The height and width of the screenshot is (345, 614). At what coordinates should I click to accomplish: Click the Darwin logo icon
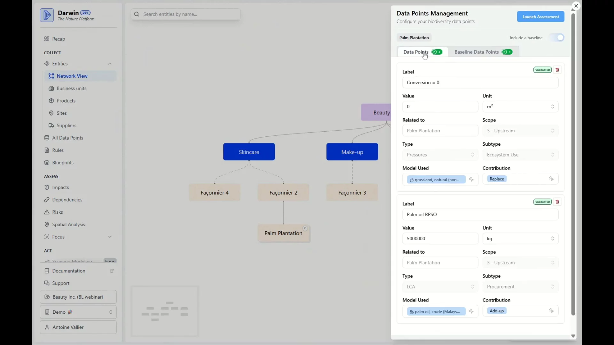point(47,15)
